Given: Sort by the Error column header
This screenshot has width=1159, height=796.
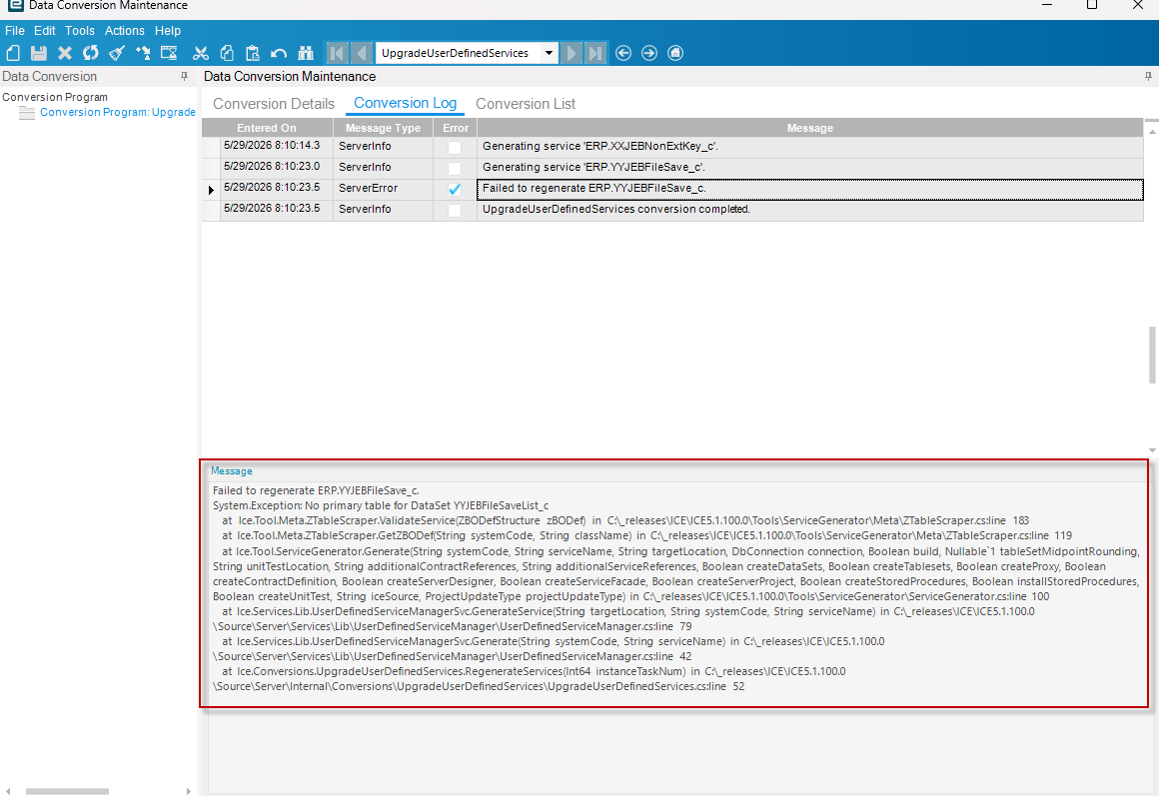Looking at the screenshot, I should (x=456, y=128).
